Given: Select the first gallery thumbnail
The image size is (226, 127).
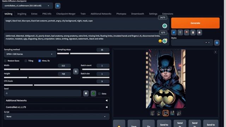Looking at the screenshot, I should (x=152, y=113).
